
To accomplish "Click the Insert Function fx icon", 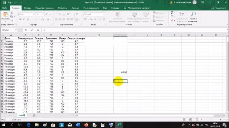I will [38, 30].
